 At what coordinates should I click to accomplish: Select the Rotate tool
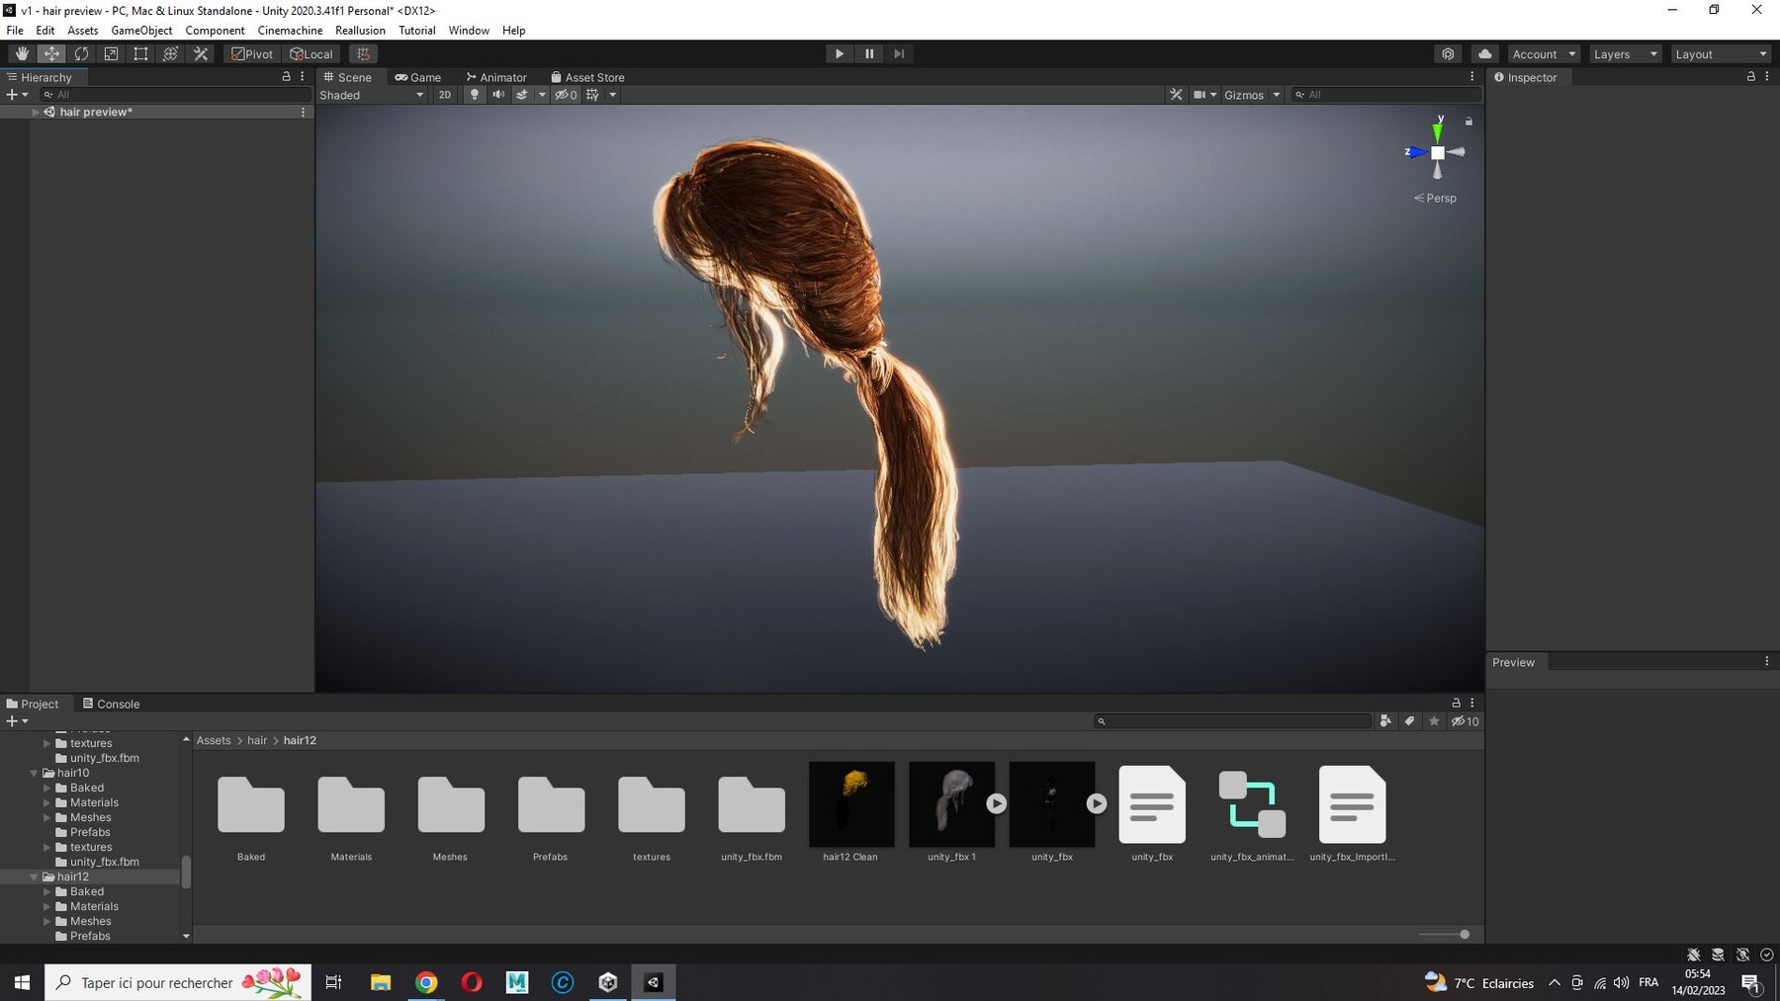coord(81,54)
